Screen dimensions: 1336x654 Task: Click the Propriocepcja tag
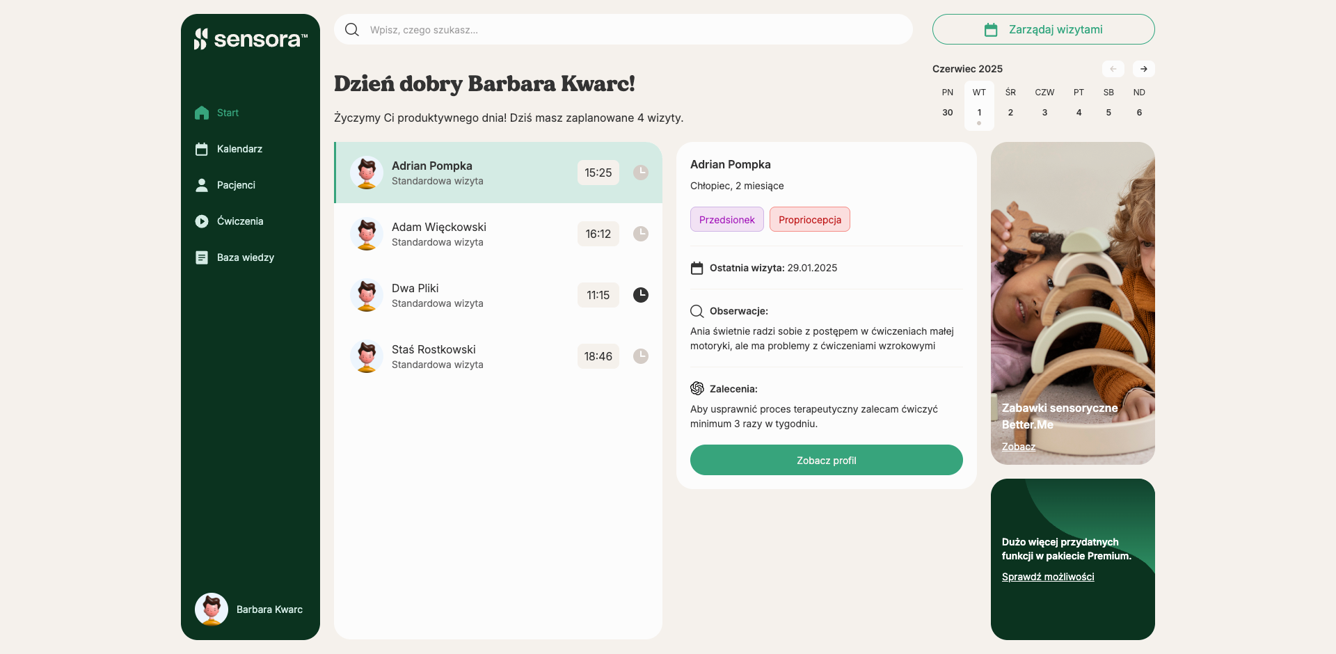point(810,219)
